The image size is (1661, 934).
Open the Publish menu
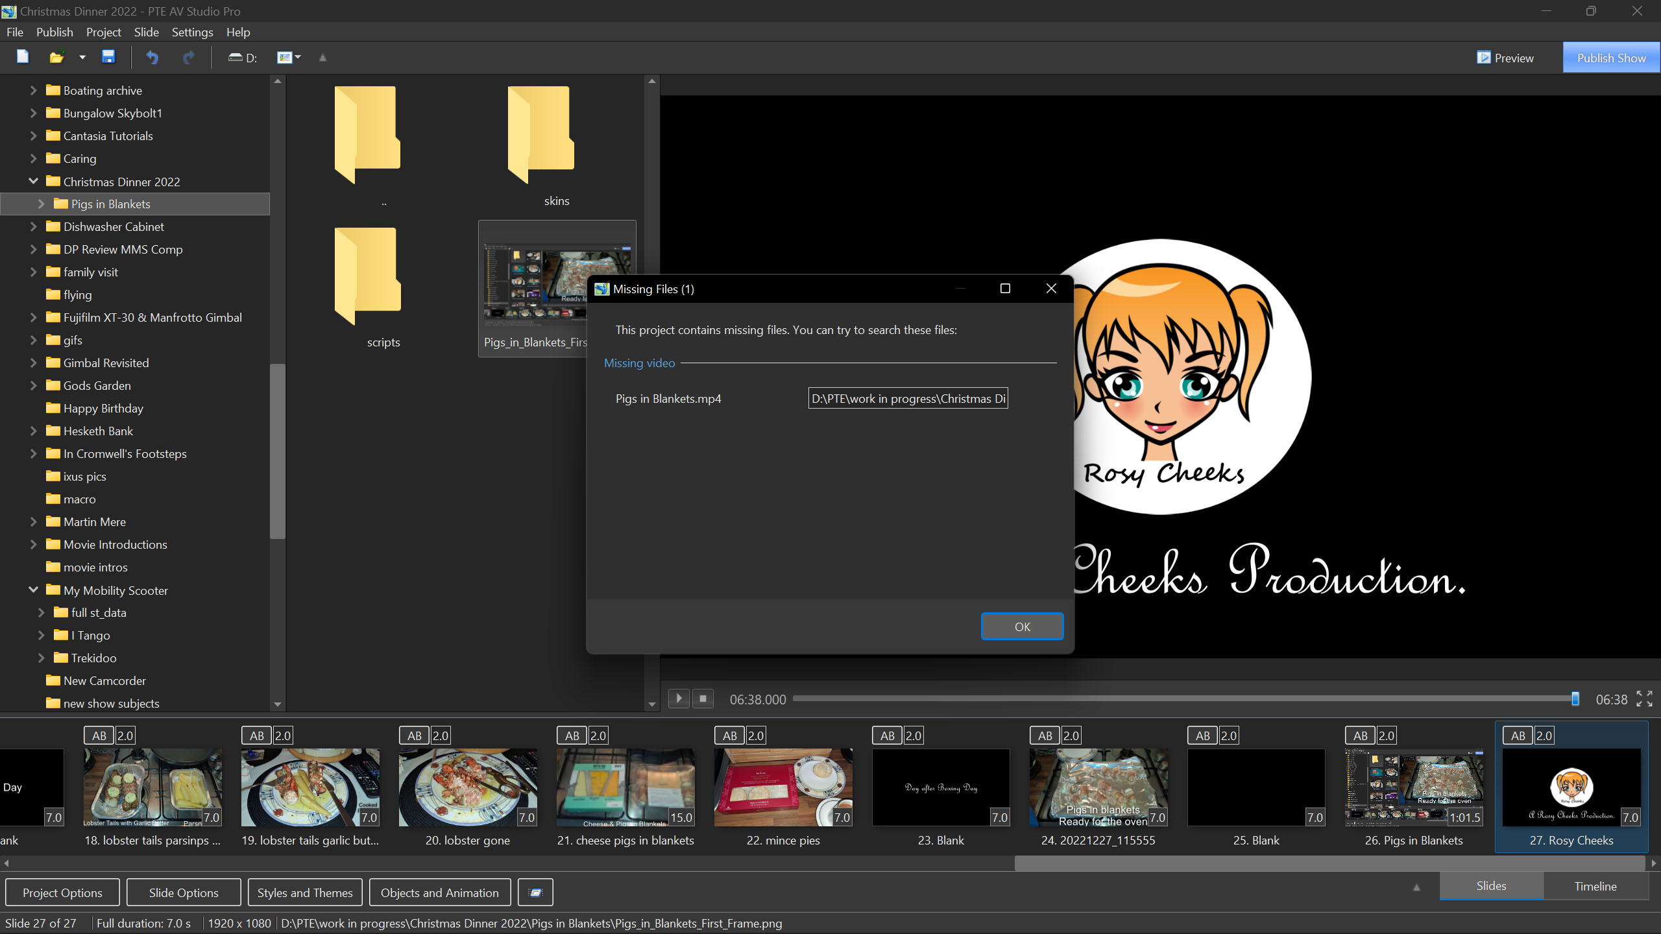point(55,32)
